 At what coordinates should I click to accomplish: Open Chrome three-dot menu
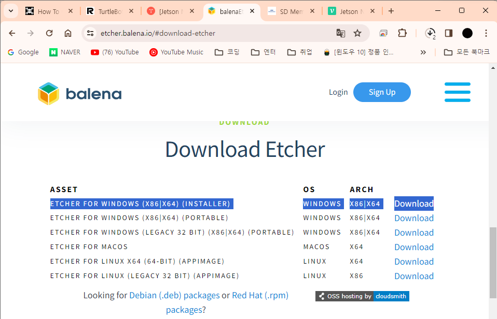tap(486, 33)
